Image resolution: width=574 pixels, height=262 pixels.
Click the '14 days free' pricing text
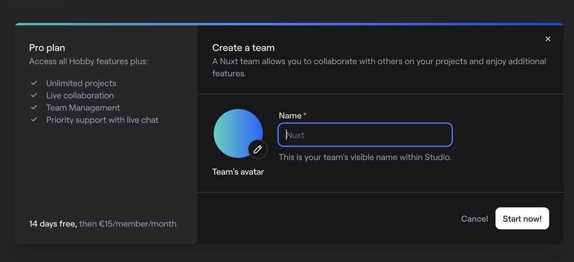click(x=53, y=224)
